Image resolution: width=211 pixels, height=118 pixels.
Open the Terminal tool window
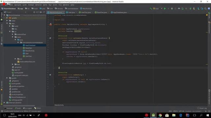[x=8, y=108]
